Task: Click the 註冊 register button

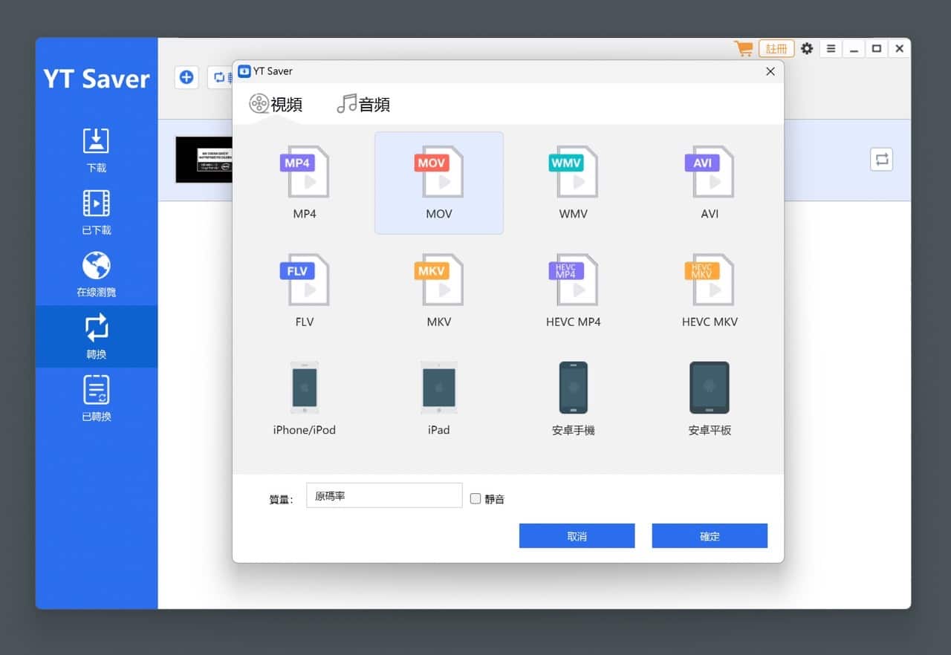Action: pos(776,49)
